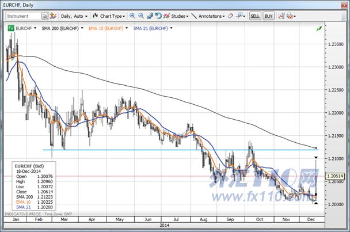Screen dimensions: 350x232
Task: Click the undo/reset zoom arrow icon
Action: click(x=158, y=16)
